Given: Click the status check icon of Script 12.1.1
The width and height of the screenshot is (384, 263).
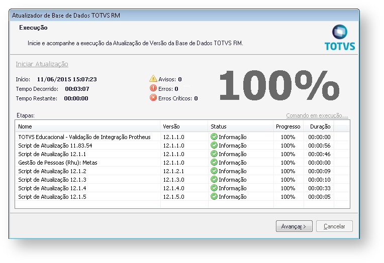Looking at the screenshot, I should 214,154.
